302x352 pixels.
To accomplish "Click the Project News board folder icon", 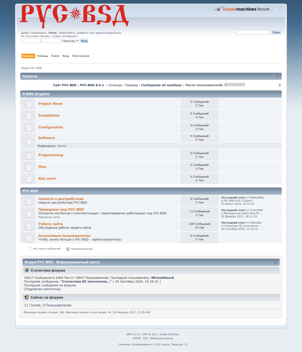I will click(28, 104).
